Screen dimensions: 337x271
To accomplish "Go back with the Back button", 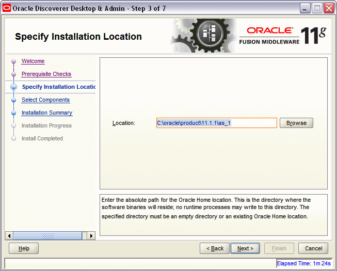I will (215, 248).
